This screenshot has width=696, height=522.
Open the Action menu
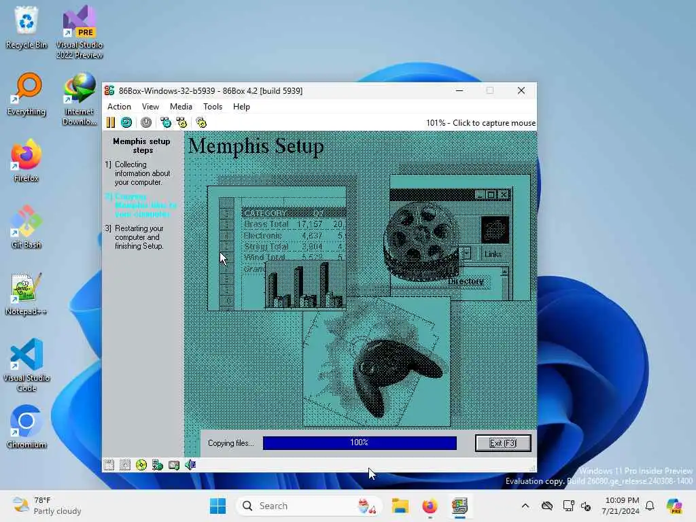click(x=119, y=107)
